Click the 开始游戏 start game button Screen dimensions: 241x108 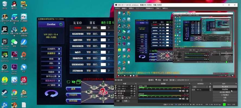click(73, 95)
